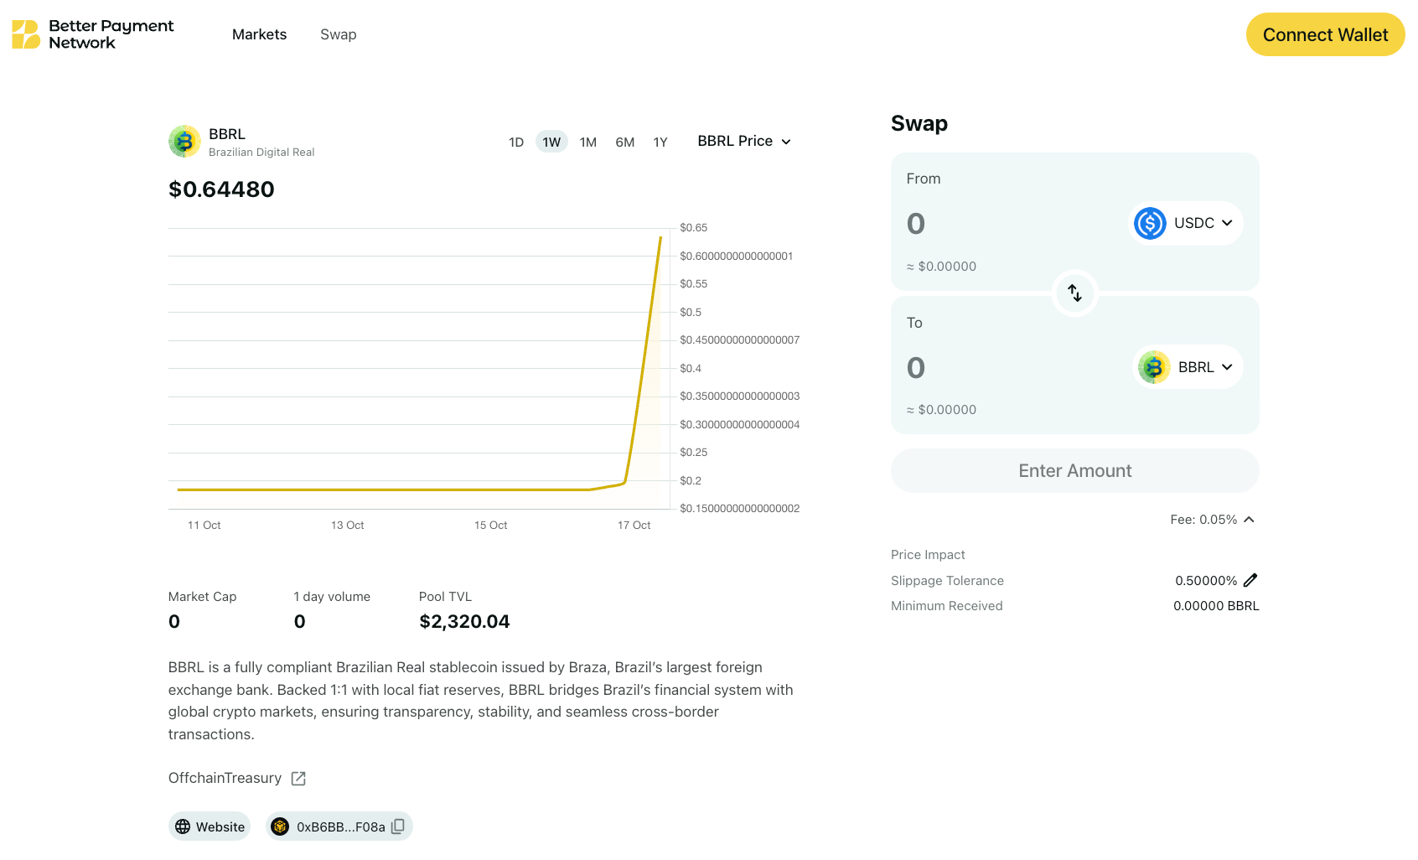Click the Better Payment Network logo
Screen dimensions: 1418x860
(x=92, y=34)
